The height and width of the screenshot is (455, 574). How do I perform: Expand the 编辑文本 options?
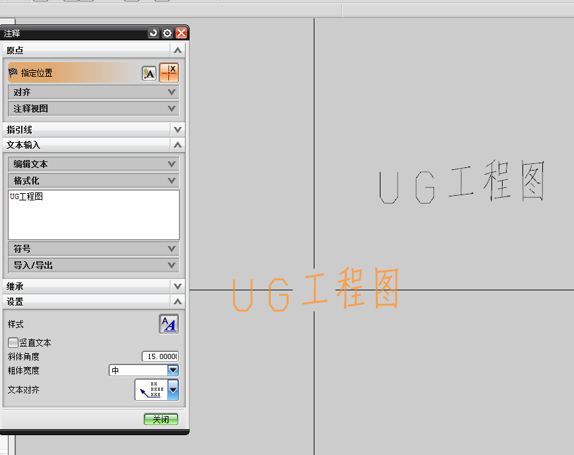[x=171, y=163]
